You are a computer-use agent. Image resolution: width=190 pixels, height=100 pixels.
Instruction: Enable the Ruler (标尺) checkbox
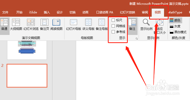(x=113, y=20)
